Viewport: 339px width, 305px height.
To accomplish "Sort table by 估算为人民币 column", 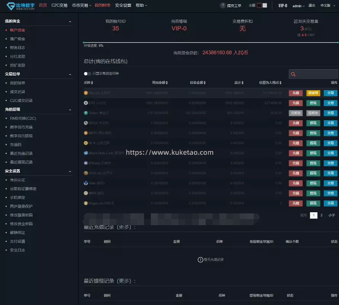I will 270,83.
